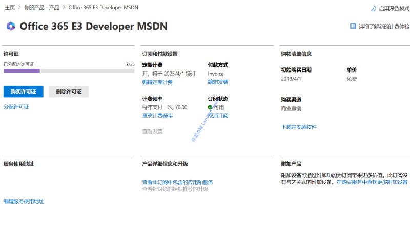Click the 订阅和付款设置 heading

pos(160,54)
